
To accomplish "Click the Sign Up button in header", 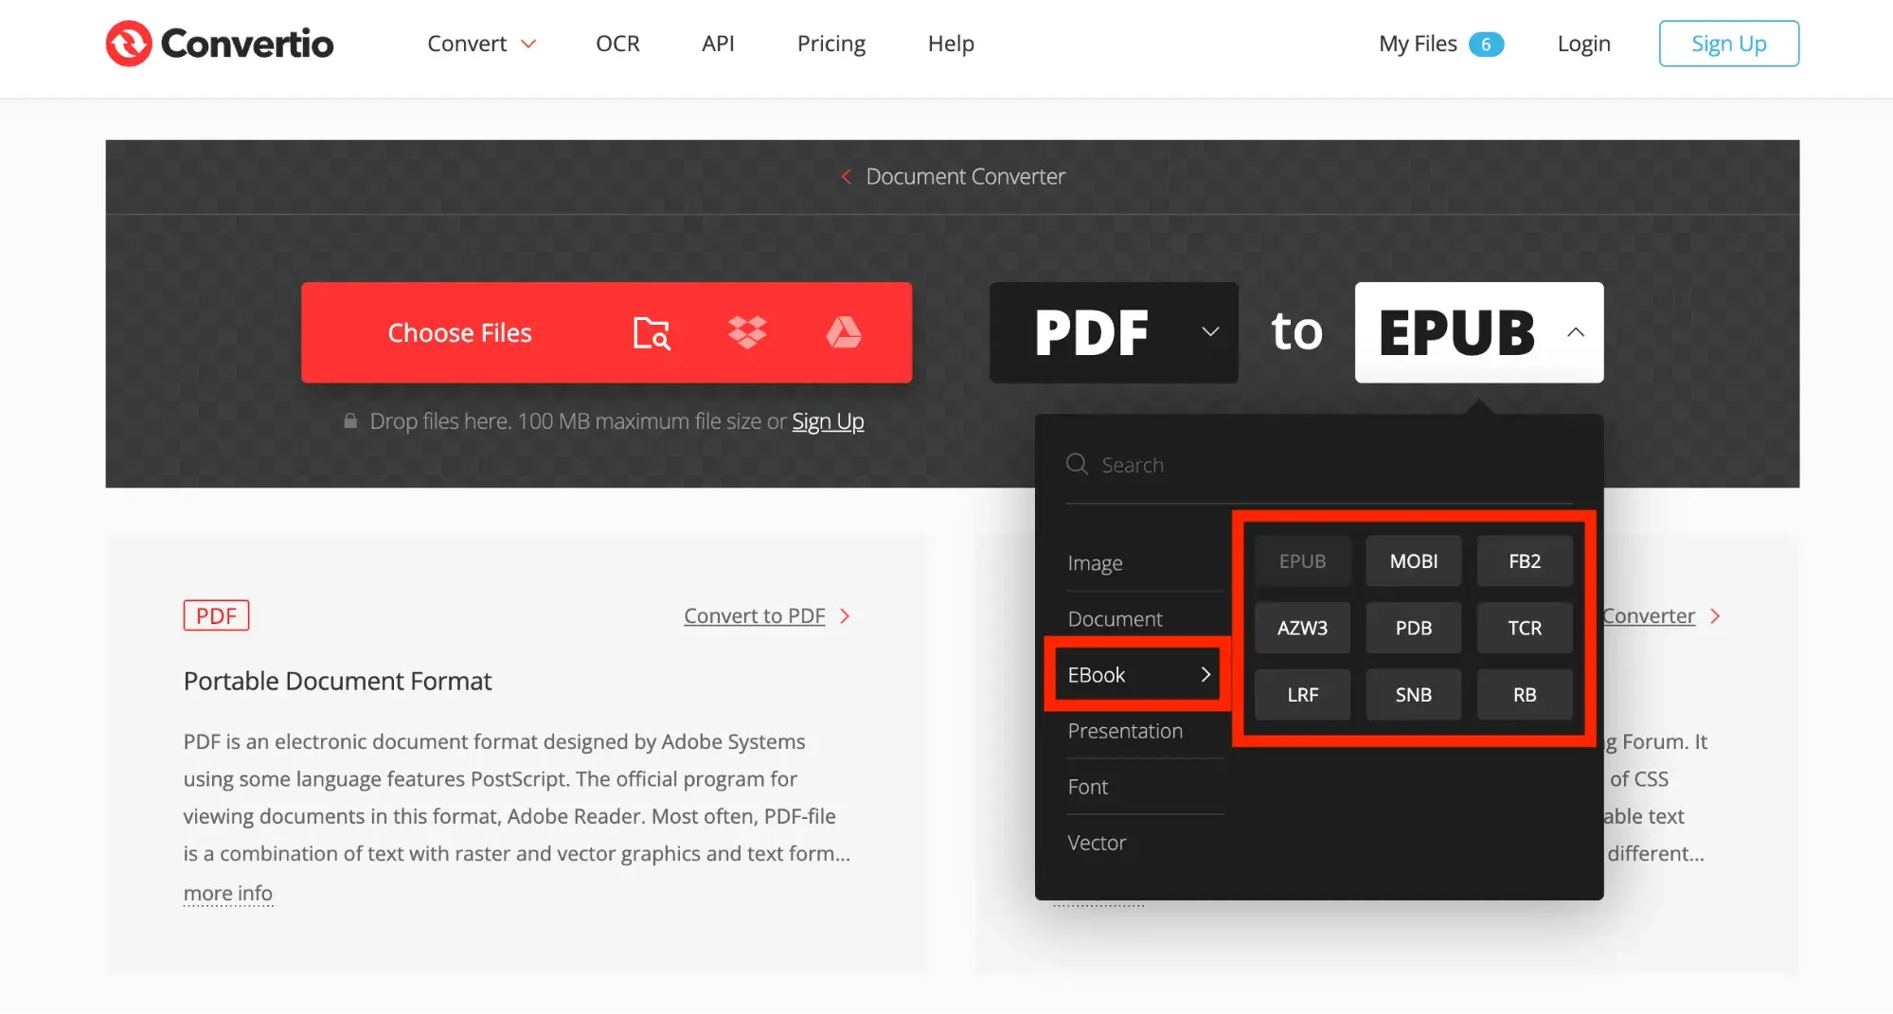I will 1728,44.
